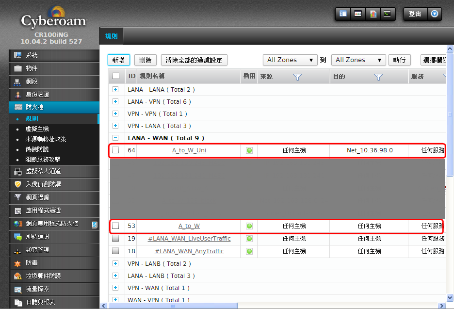Screen dimensions: 454x309
Task: Click the dropdown arrow beside 登出
Action: [x=434, y=14]
